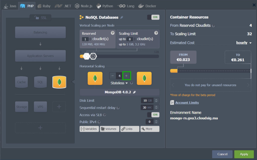
Task: Switch to the GO Lang tab
Action: point(126,6)
